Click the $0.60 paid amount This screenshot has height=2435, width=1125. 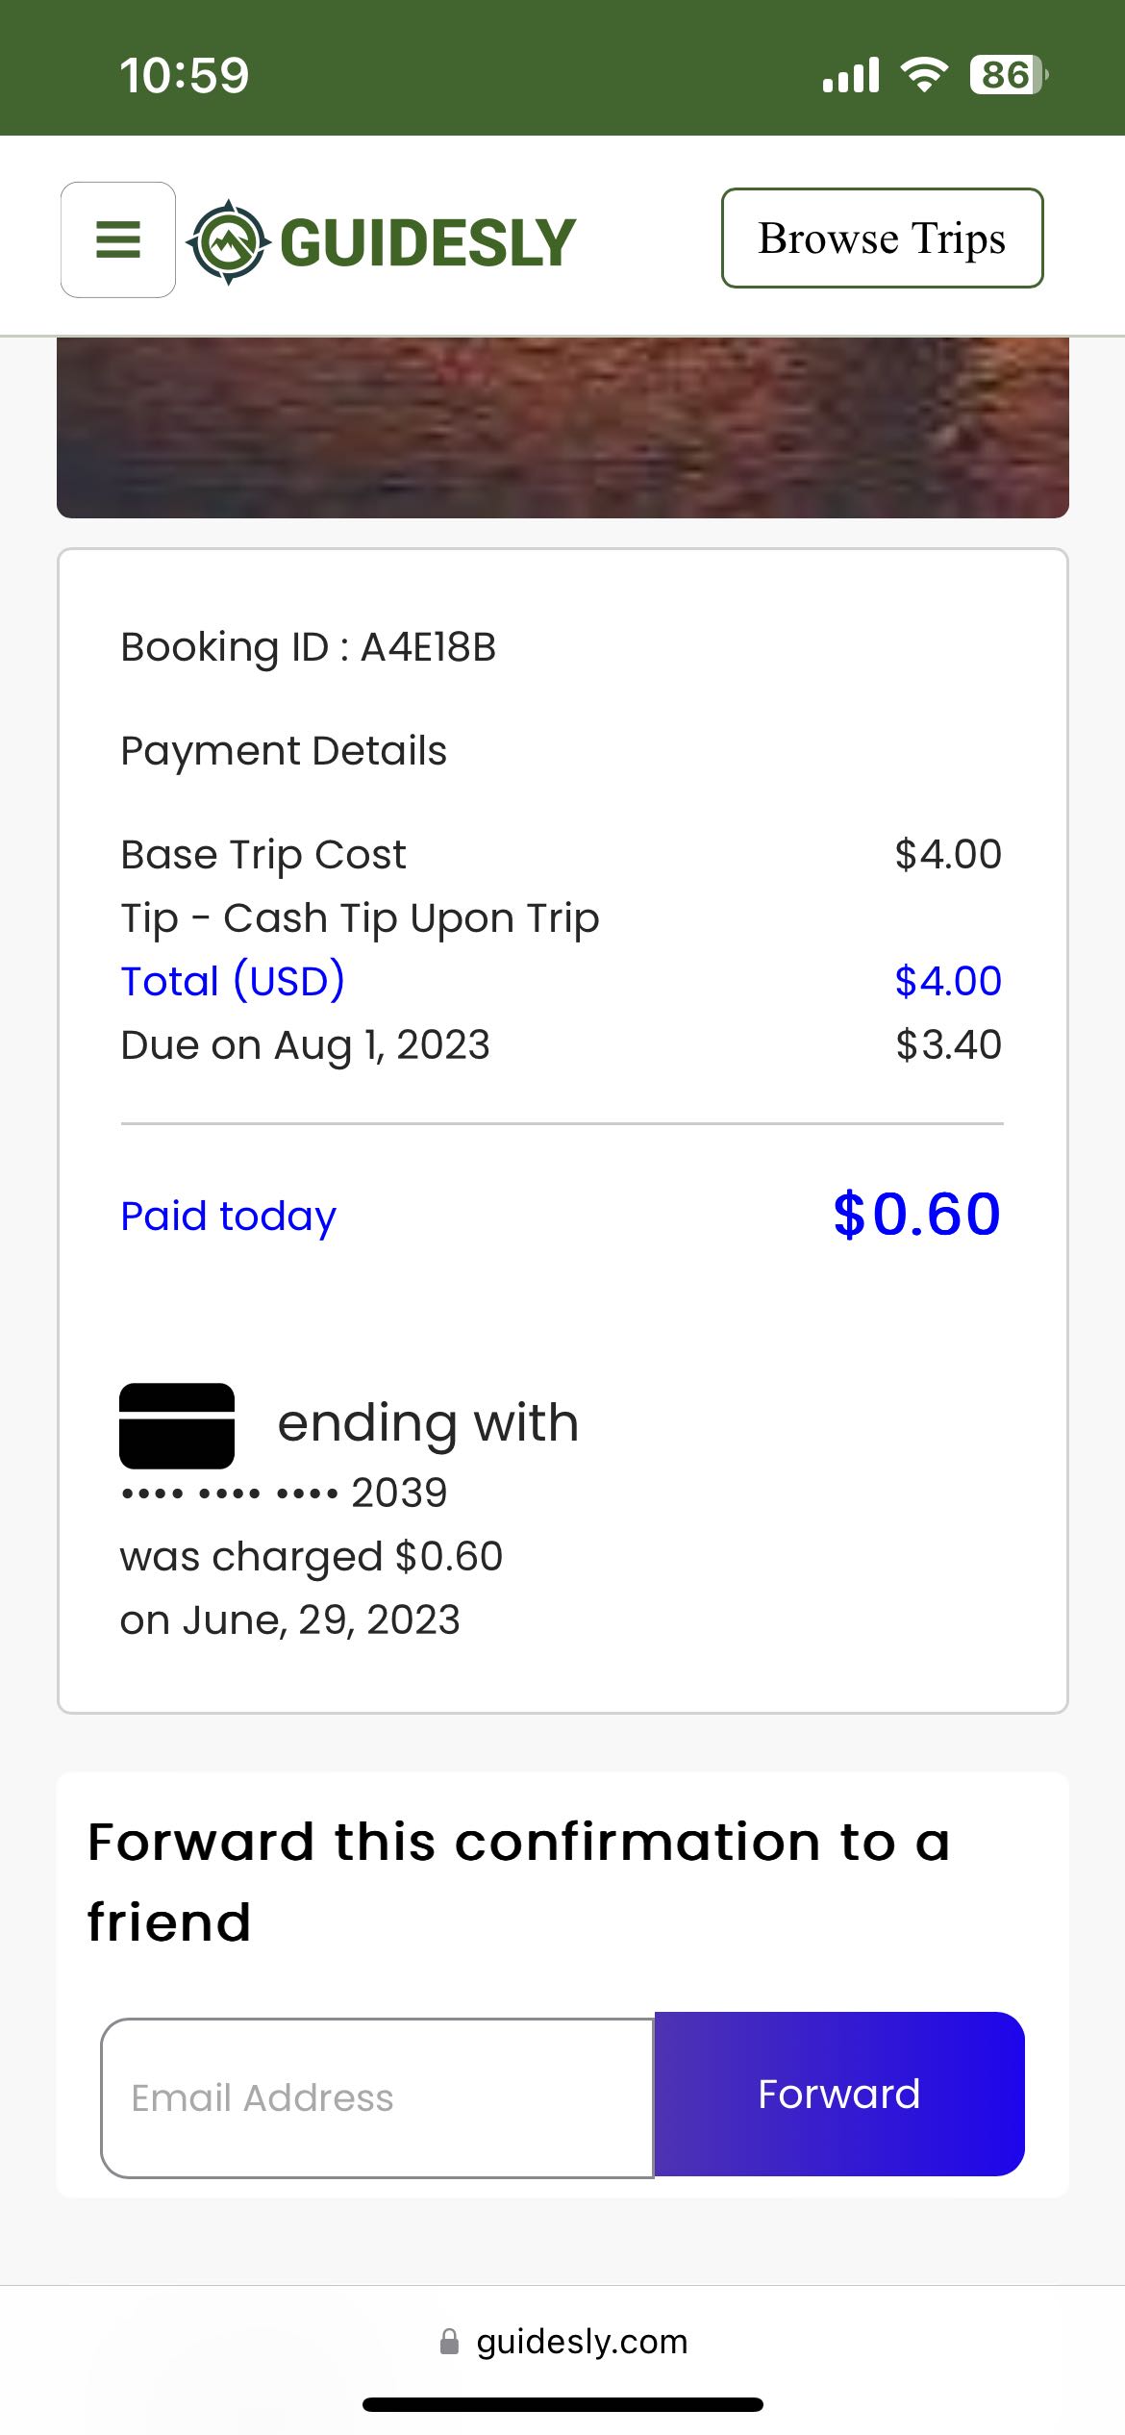pos(916,1214)
